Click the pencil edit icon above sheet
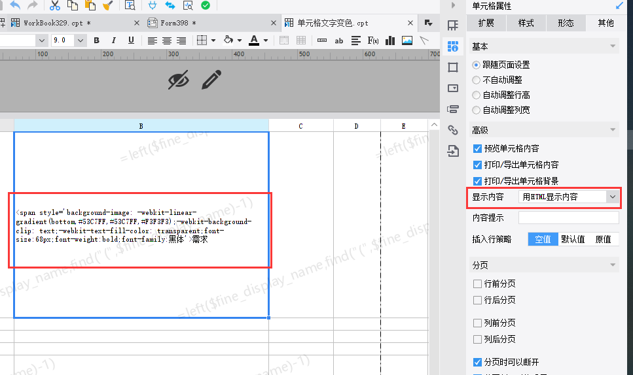This screenshot has height=375, width=633. click(211, 79)
